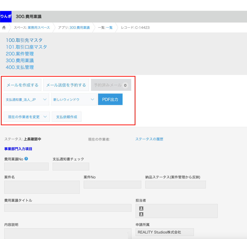Click help icon next to 費用稟議No

point(26,159)
